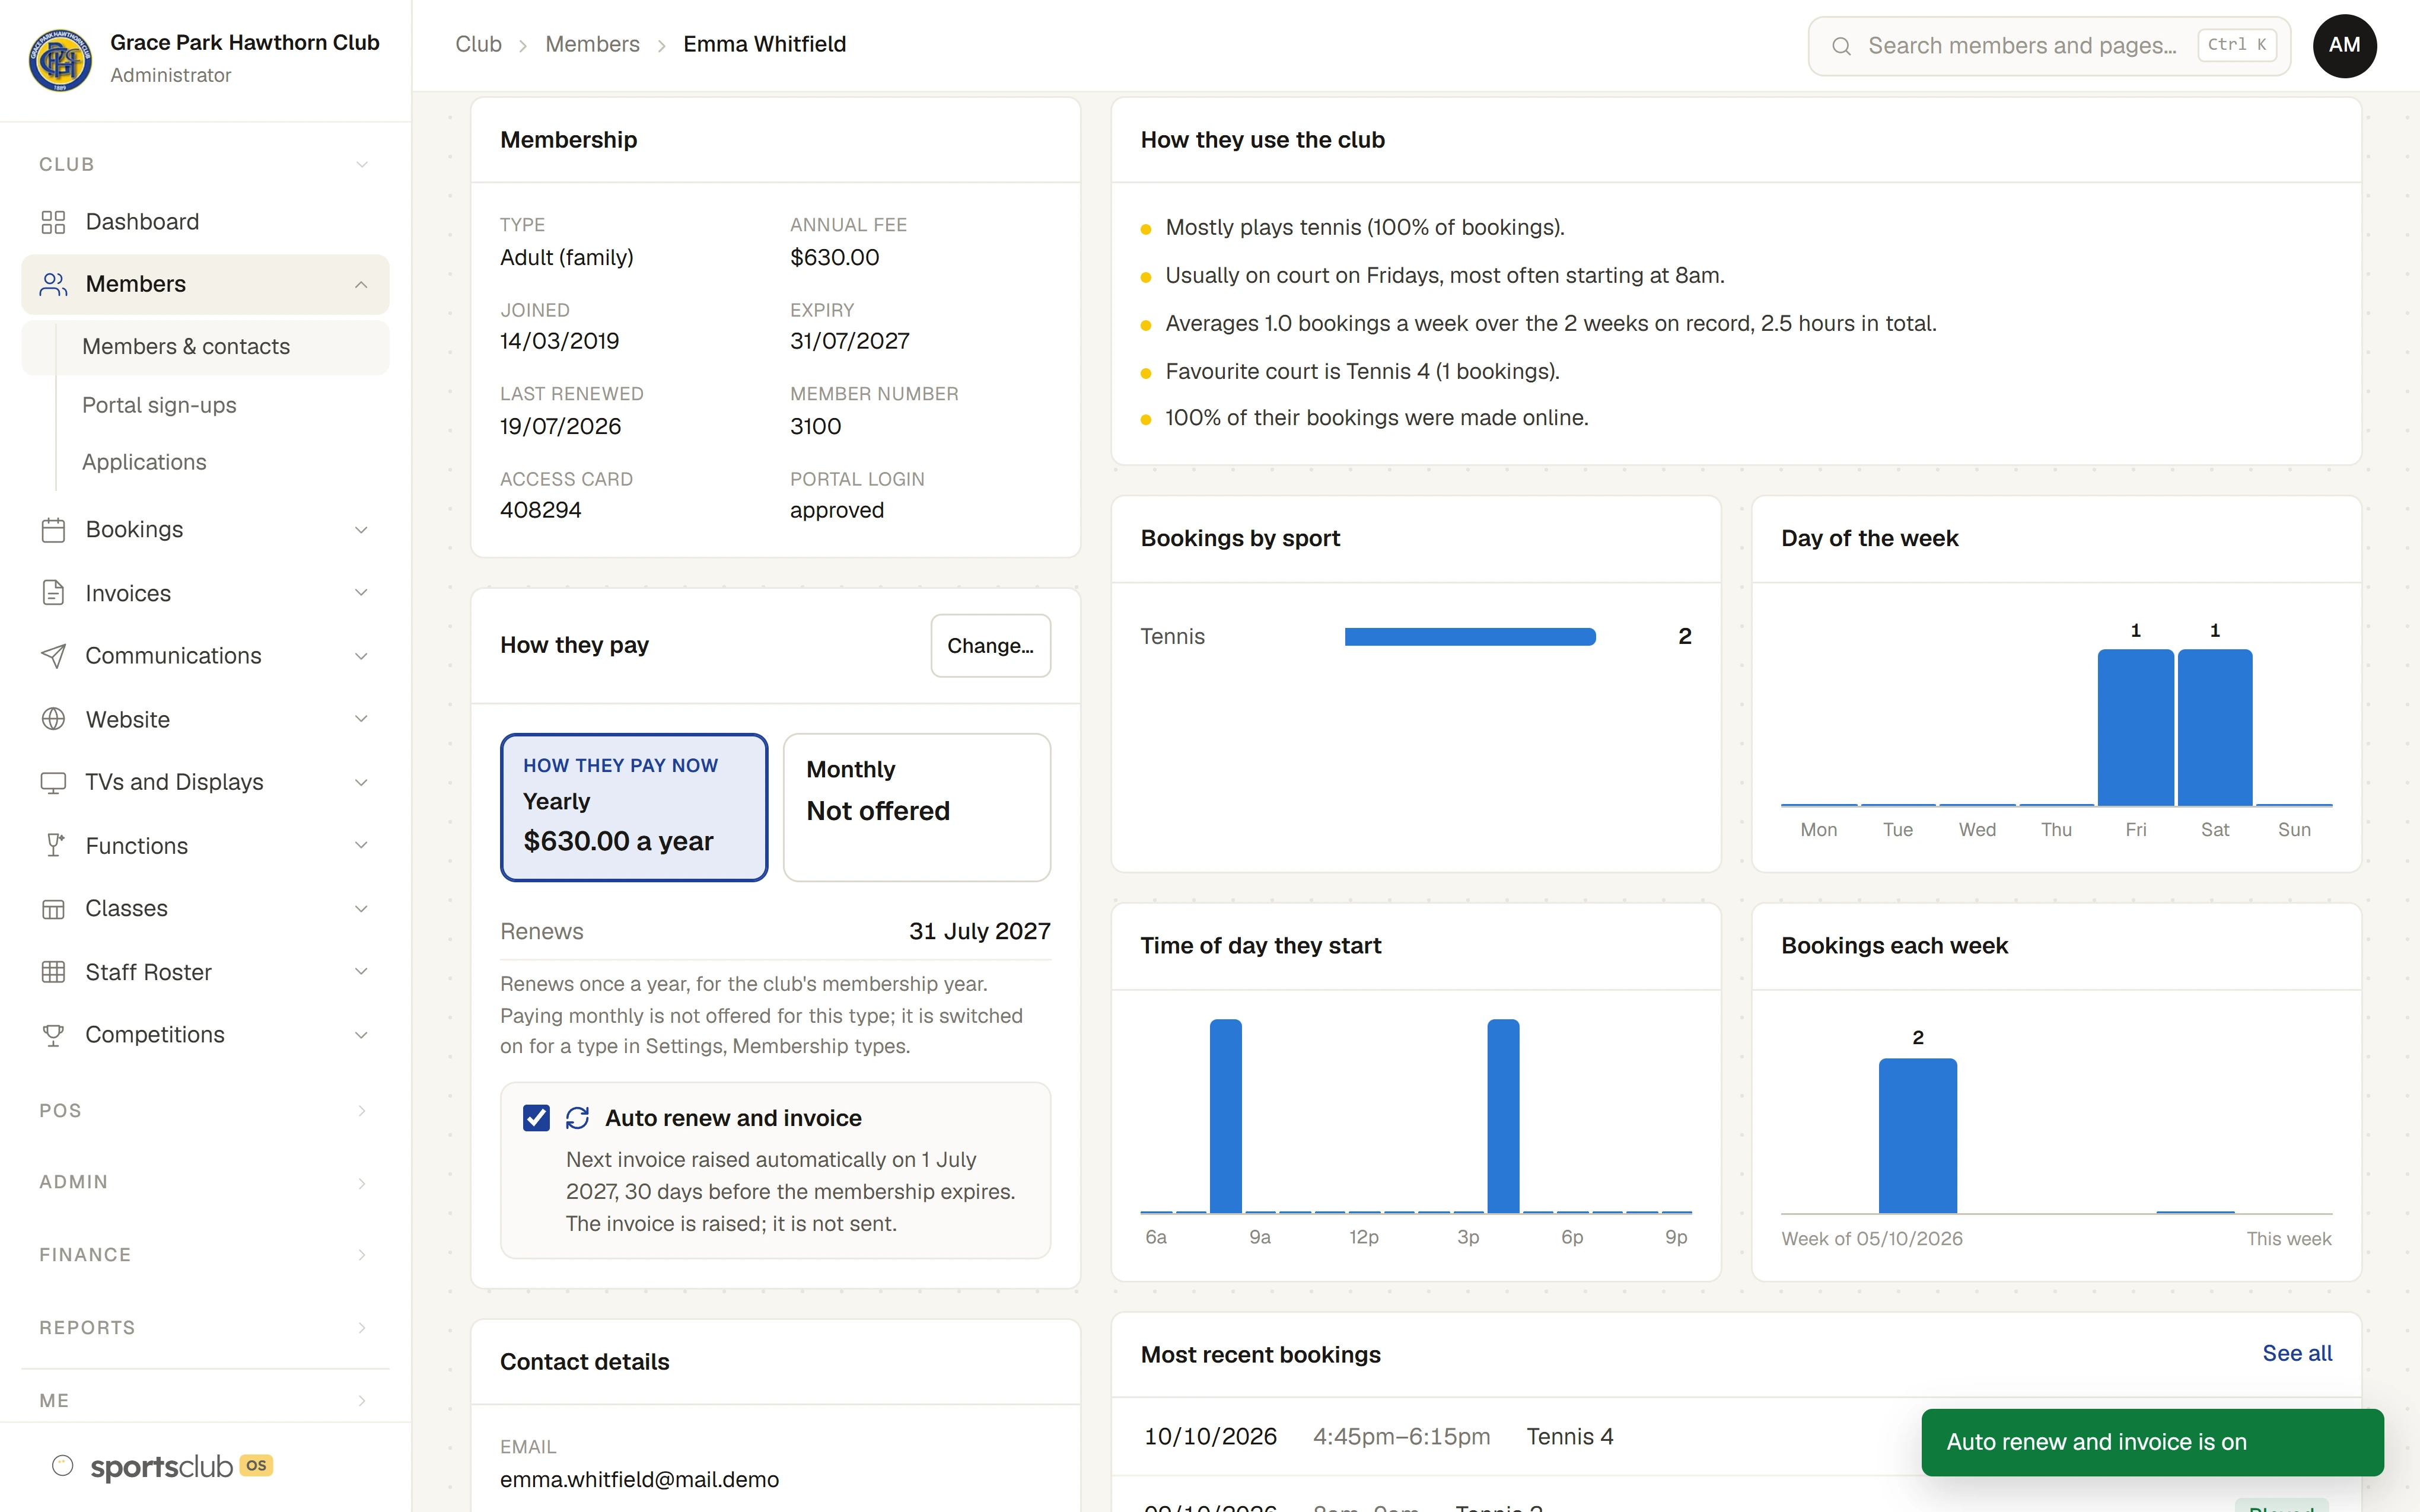Expand the Invoices menu chevron
Image resolution: width=2420 pixels, height=1512 pixels.
tap(361, 593)
